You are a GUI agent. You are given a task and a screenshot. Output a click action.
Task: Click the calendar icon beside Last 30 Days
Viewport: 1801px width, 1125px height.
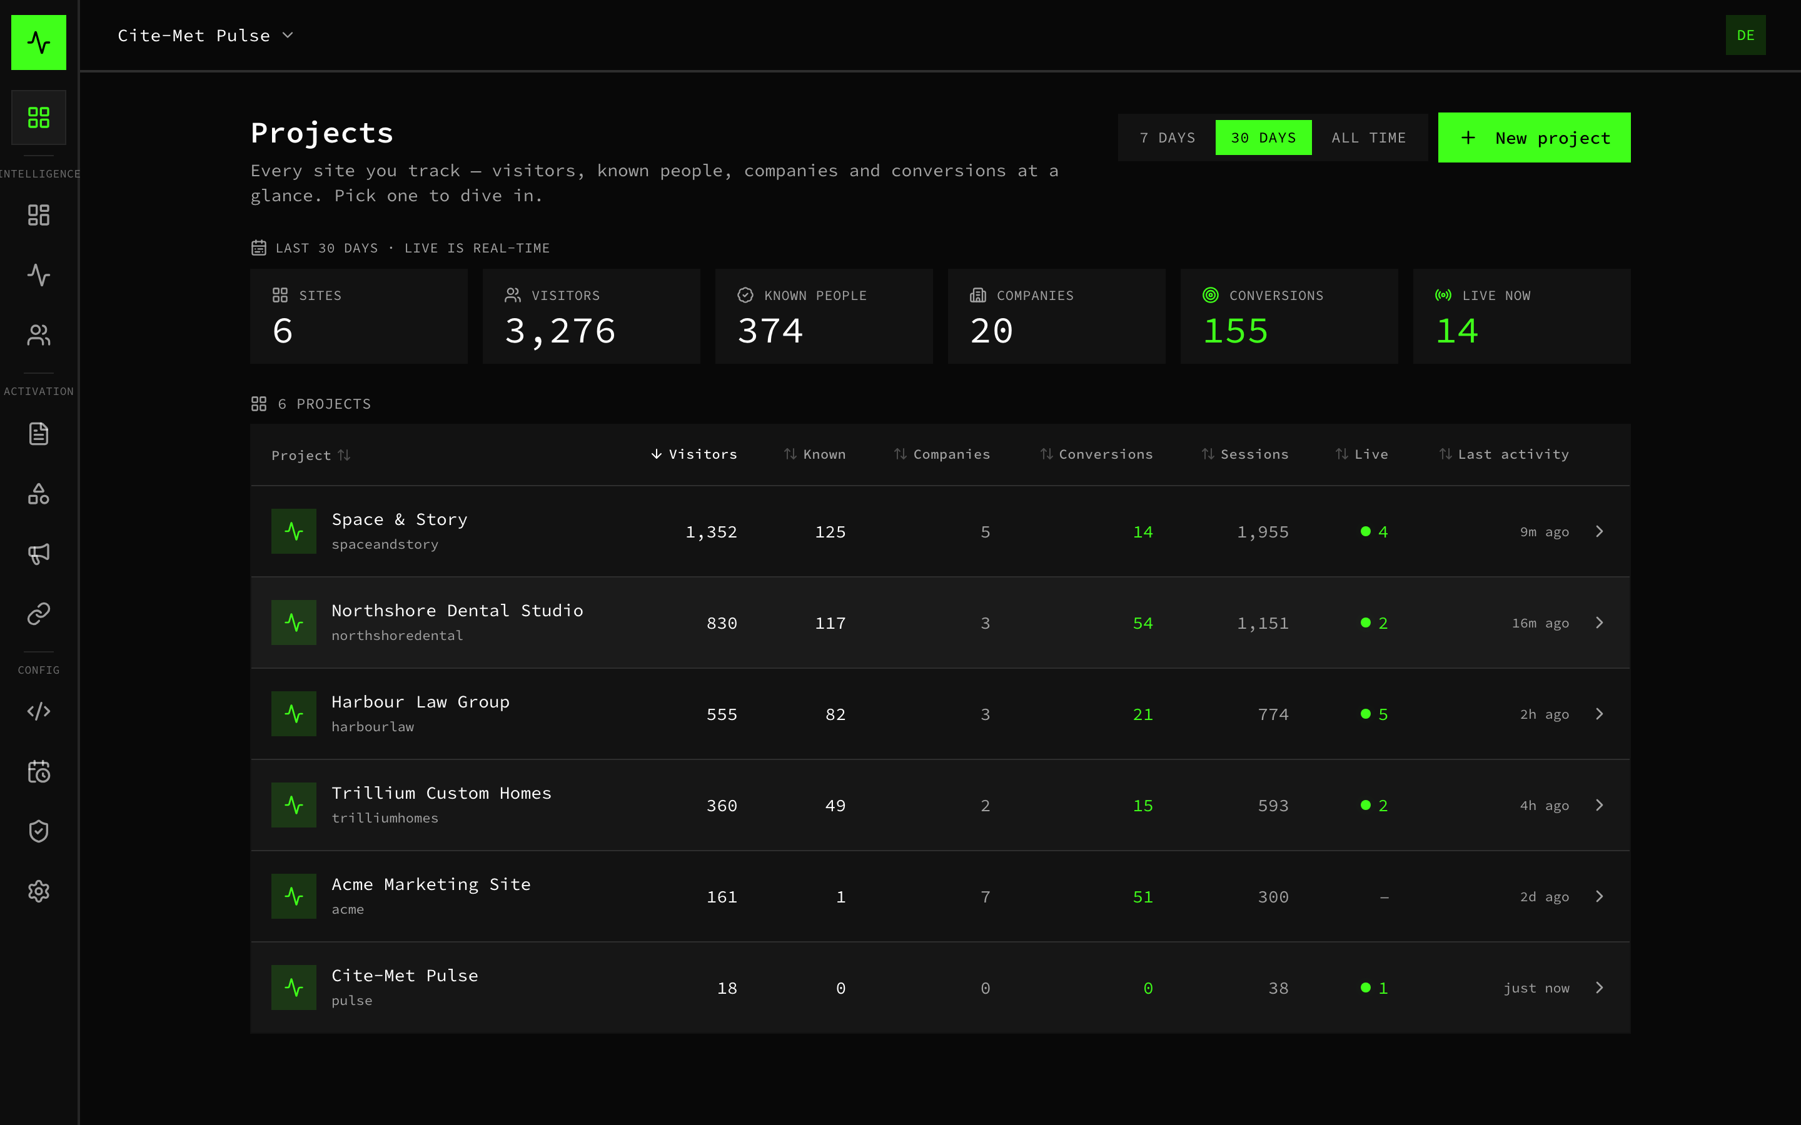258,247
